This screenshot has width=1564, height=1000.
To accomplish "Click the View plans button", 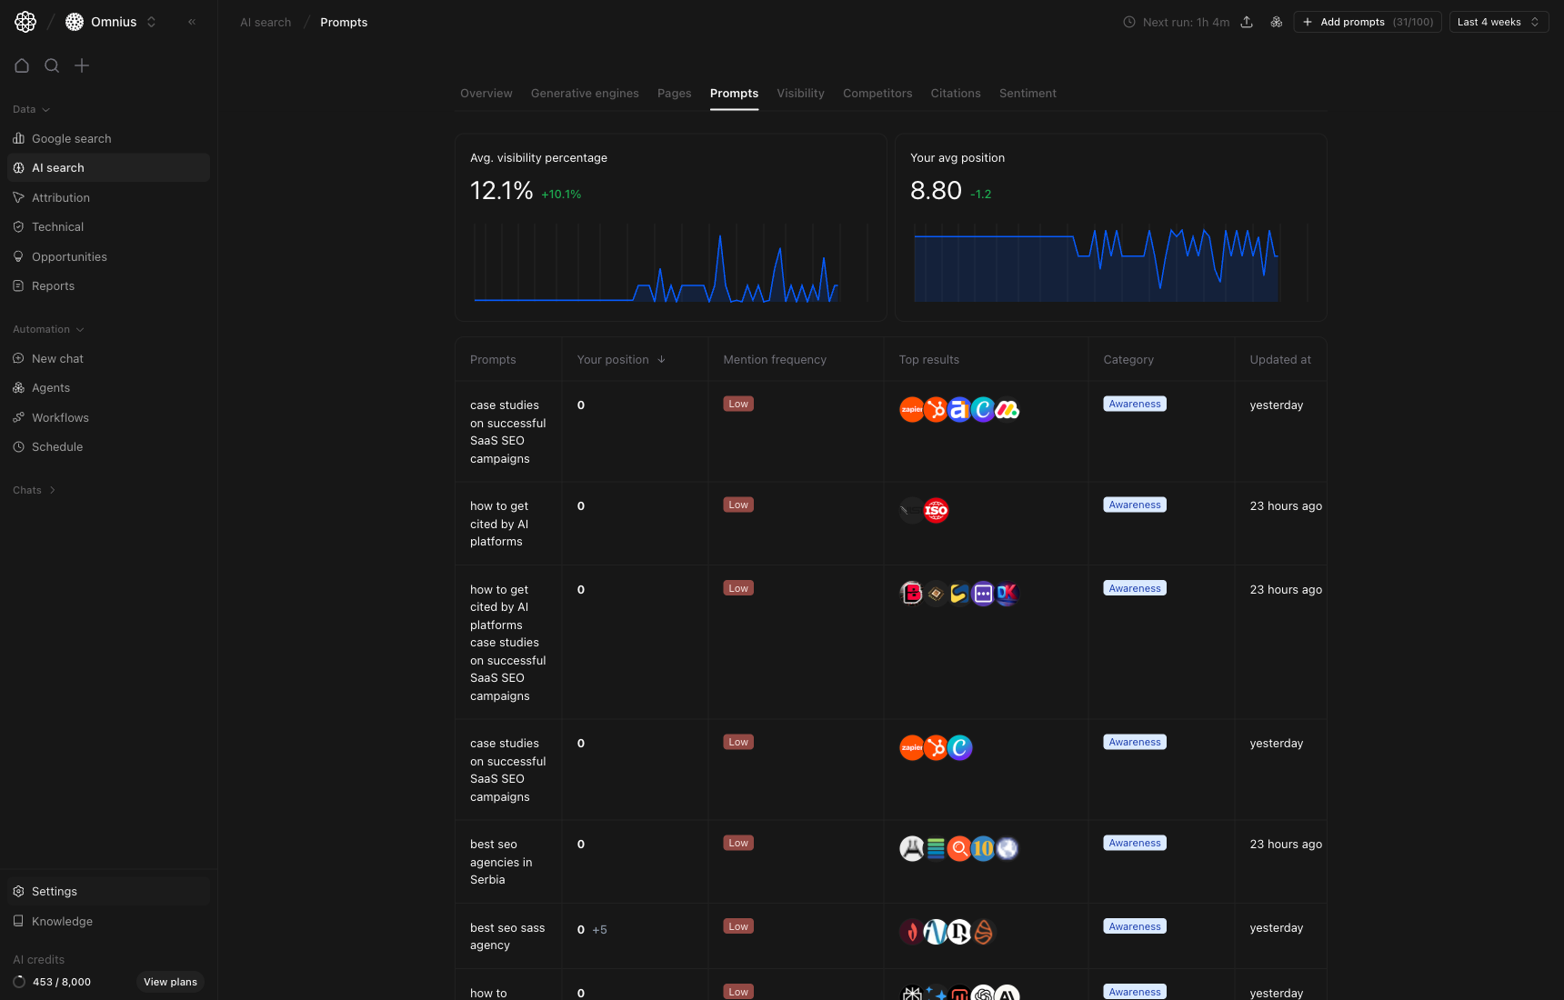I will pyautogui.click(x=170, y=982).
